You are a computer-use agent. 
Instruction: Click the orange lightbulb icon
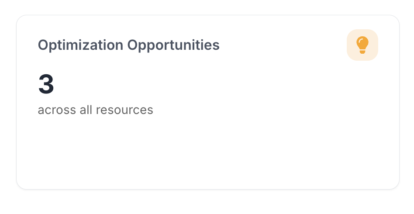[362, 45]
